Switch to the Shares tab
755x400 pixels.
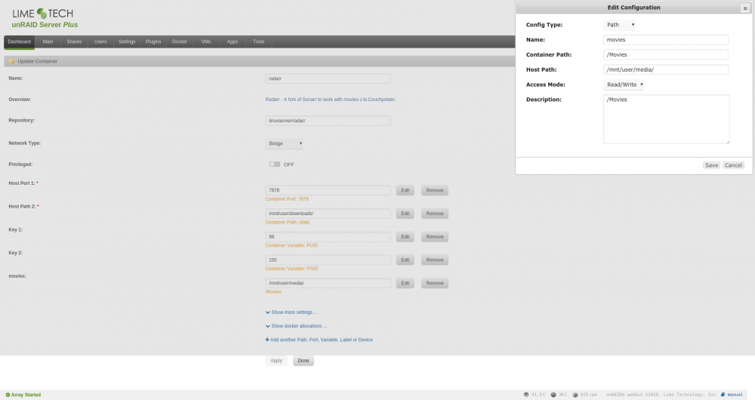point(74,42)
